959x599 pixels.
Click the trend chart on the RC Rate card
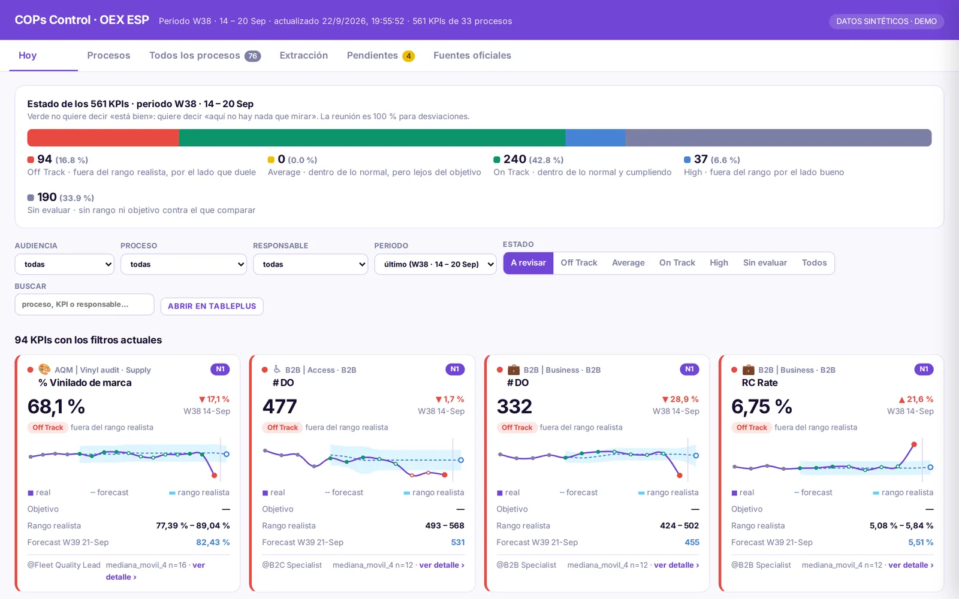[x=833, y=459]
